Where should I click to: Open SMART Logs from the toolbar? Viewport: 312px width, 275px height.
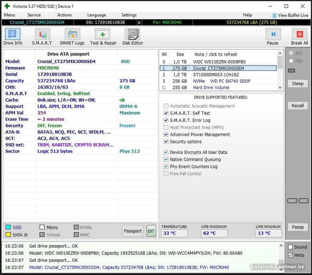click(73, 34)
